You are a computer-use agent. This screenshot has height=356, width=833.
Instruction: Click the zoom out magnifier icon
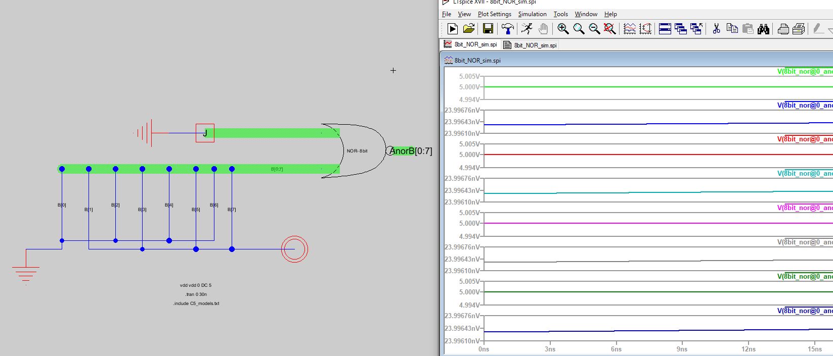coord(594,29)
